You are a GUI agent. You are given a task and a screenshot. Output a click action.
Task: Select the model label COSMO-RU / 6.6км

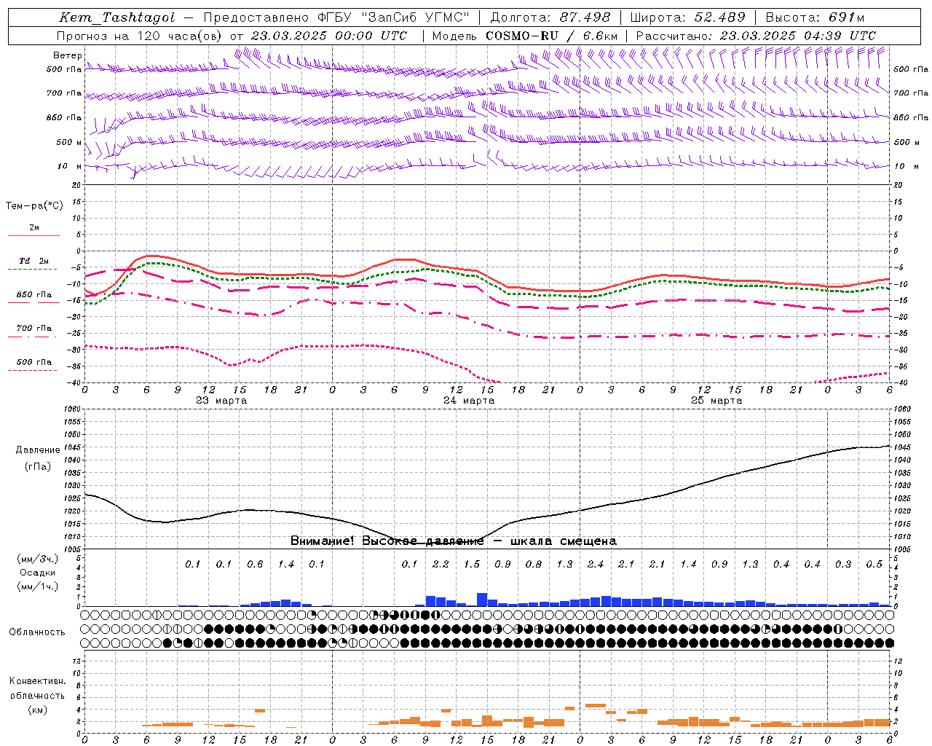(x=552, y=36)
